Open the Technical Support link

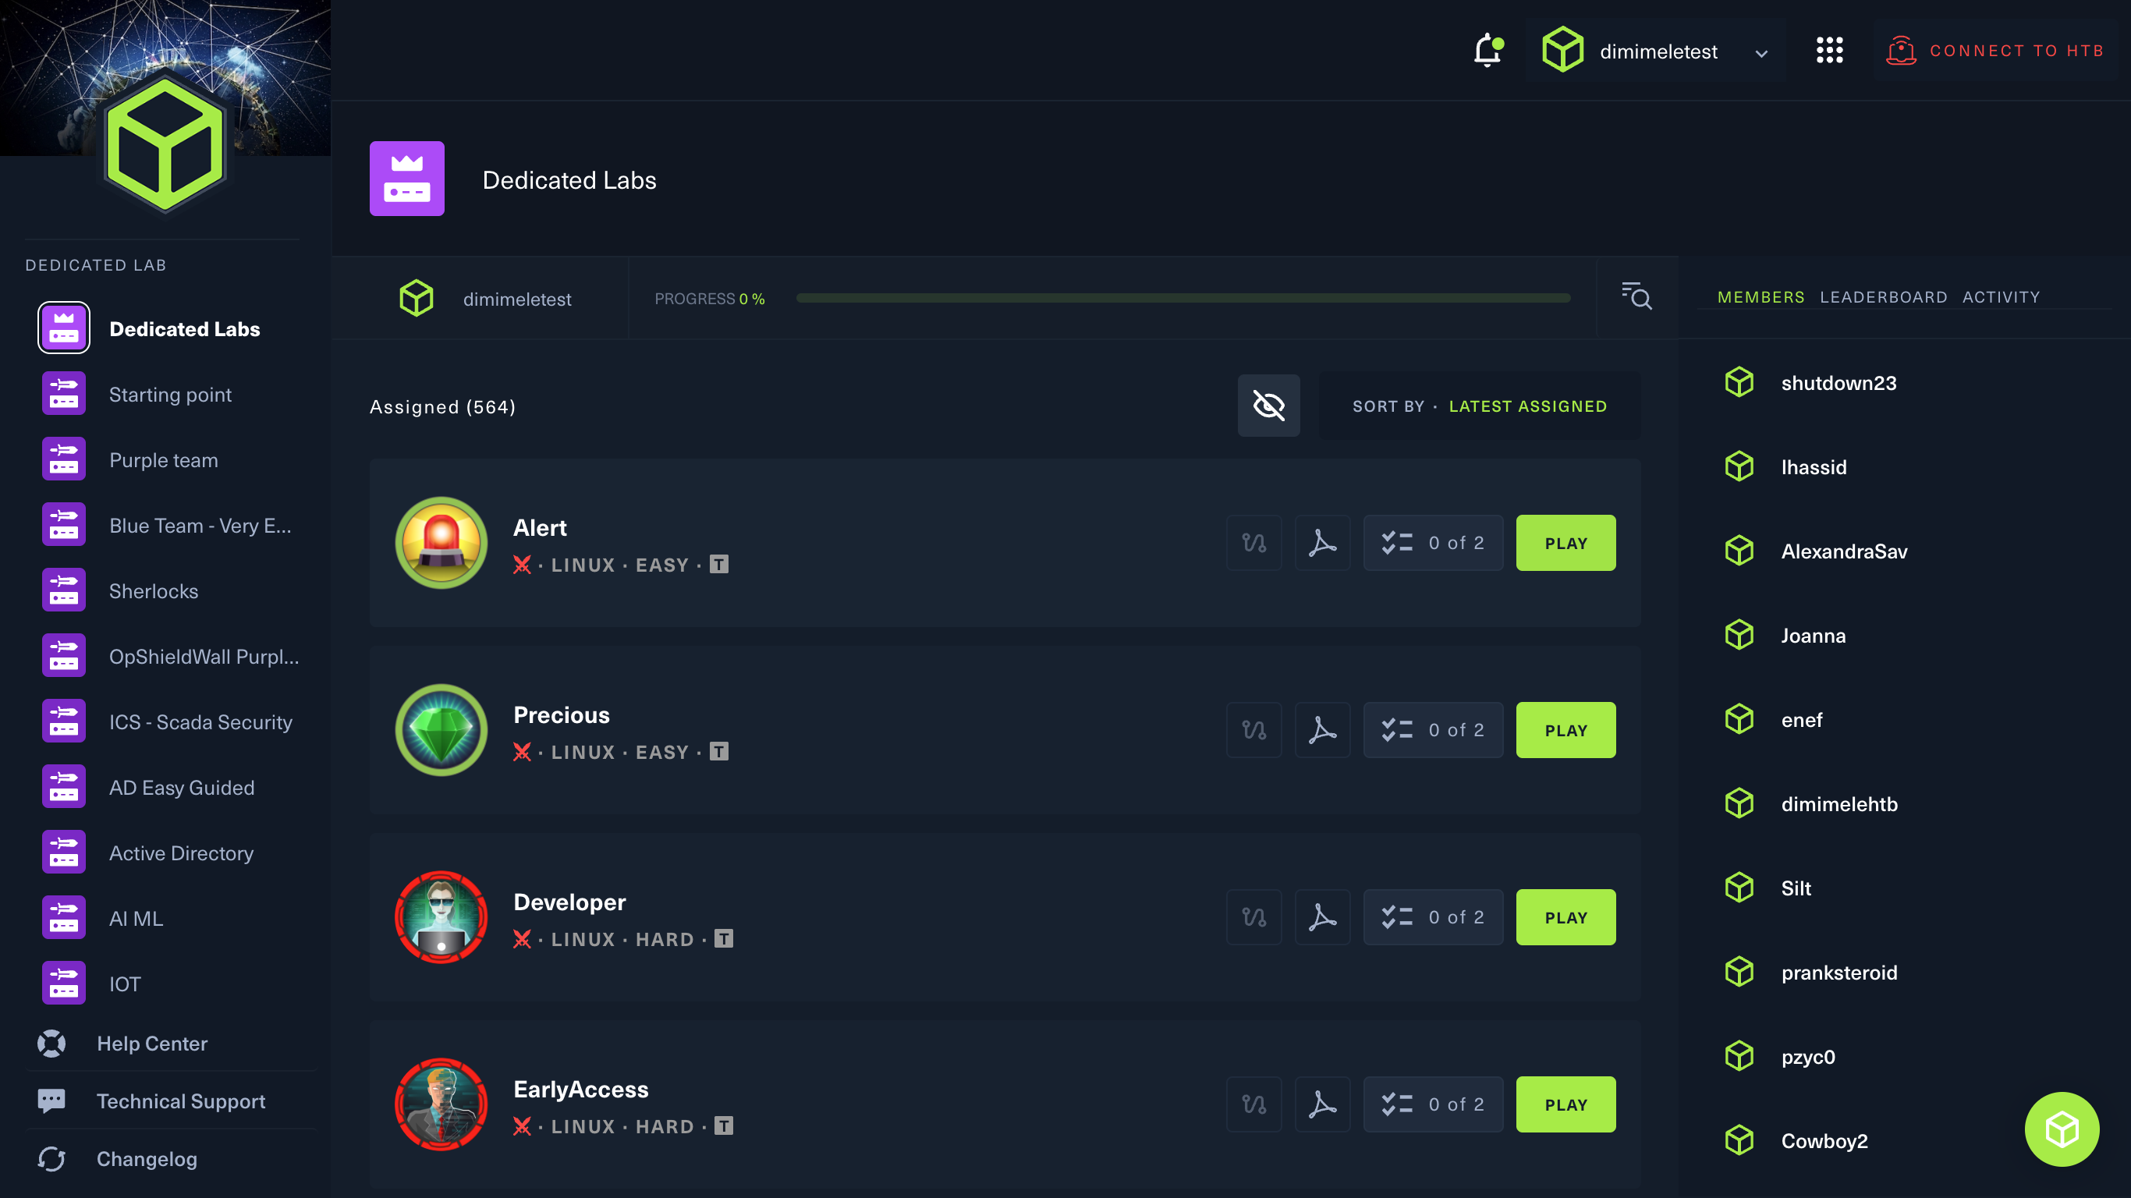pyautogui.click(x=180, y=1101)
